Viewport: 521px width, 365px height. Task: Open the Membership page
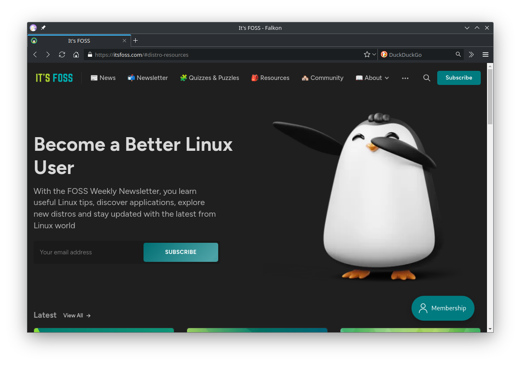click(x=443, y=308)
